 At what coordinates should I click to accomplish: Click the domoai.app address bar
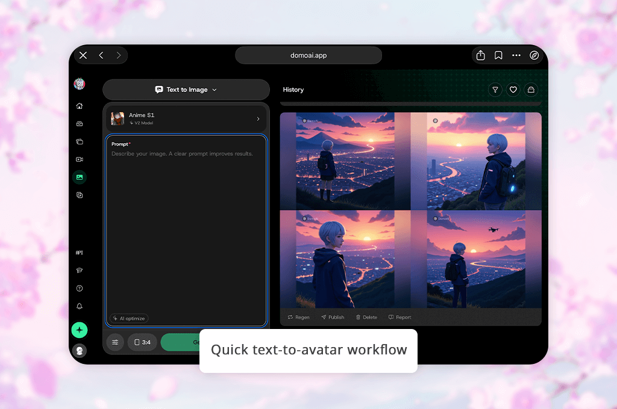click(308, 55)
